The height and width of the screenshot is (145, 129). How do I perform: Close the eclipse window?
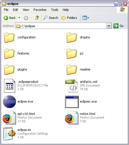pos(125,4)
